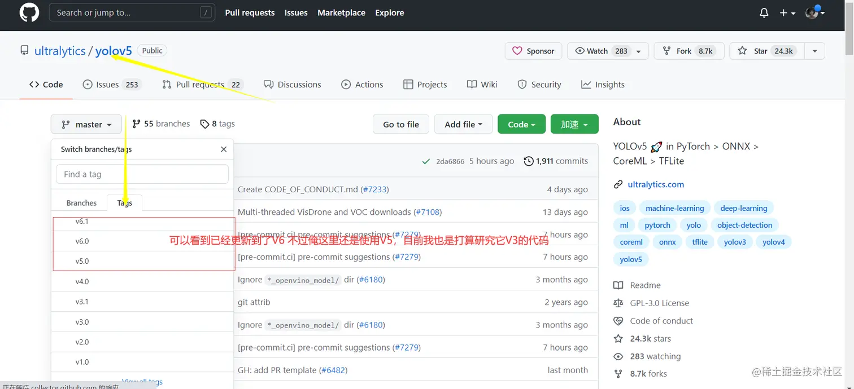Open the deep-learning topic tag
Viewport: 854px width, 389px height.
pos(744,208)
